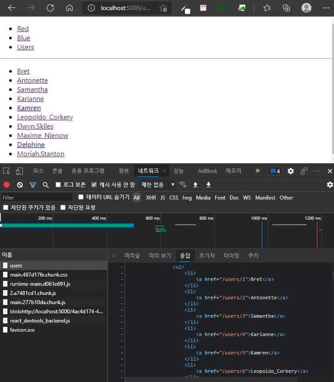Uncheck the 캐시 사용 안 함 checkbox
This screenshot has height=382, width=334.
[x=94, y=185]
